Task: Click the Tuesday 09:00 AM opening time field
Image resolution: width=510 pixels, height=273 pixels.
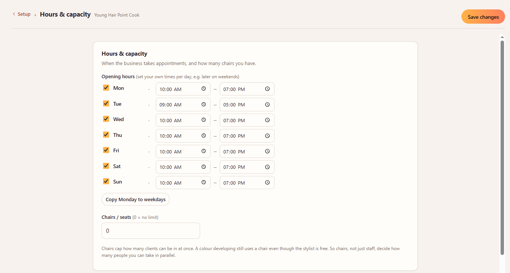Action: [183, 105]
